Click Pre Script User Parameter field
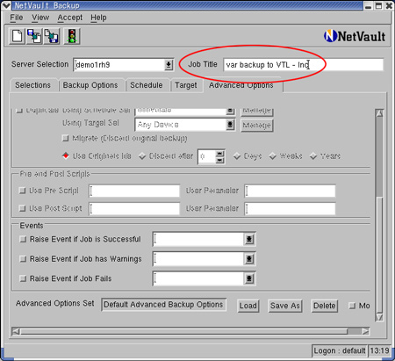The width and height of the screenshot is (395, 361). pos(290,191)
